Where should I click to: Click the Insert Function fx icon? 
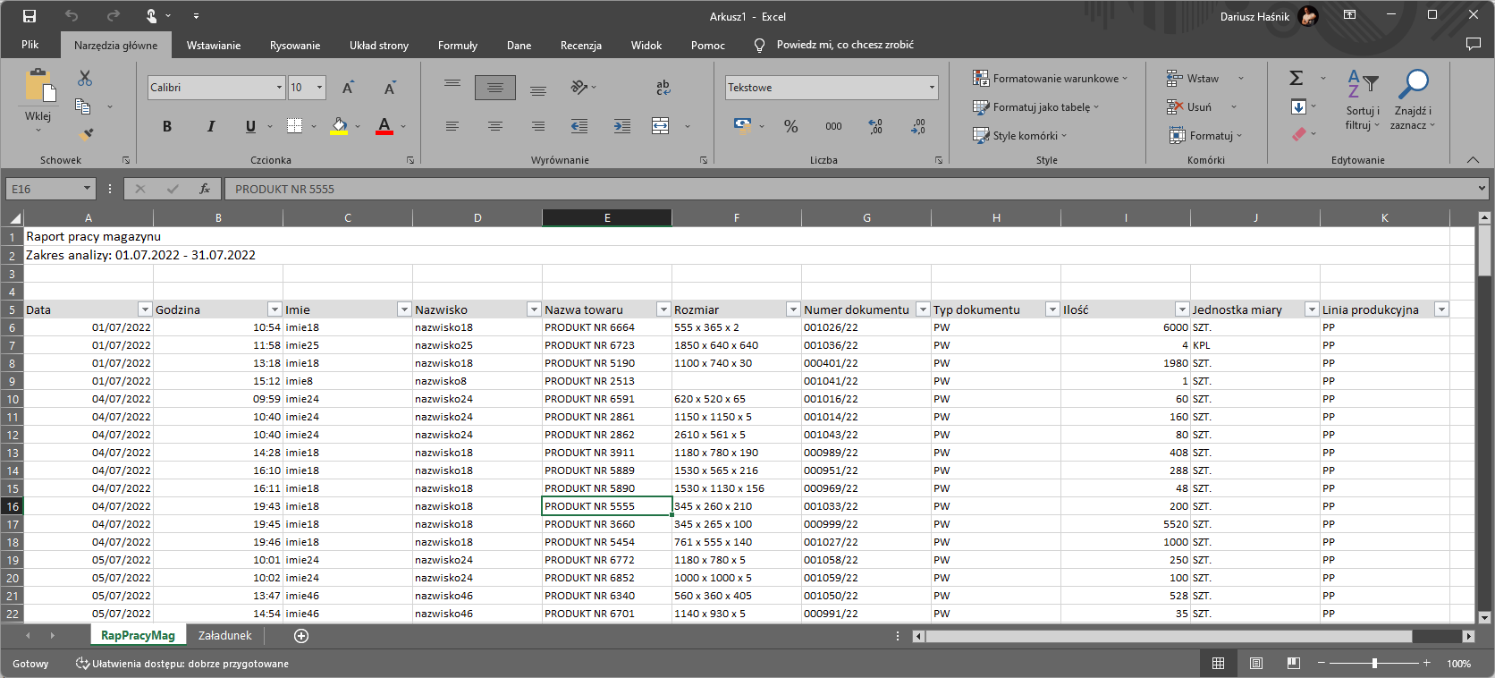[x=205, y=189]
